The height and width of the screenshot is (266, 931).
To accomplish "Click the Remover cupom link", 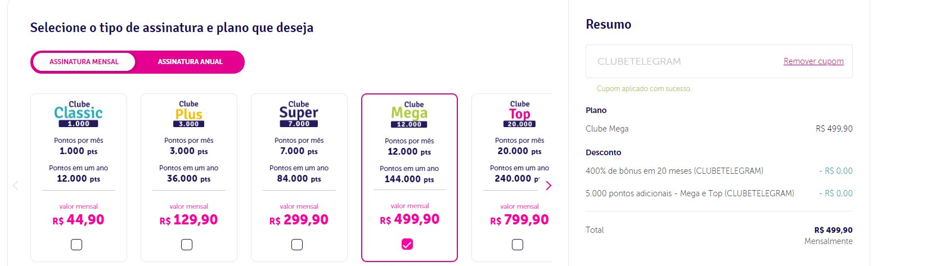I will pos(813,61).
